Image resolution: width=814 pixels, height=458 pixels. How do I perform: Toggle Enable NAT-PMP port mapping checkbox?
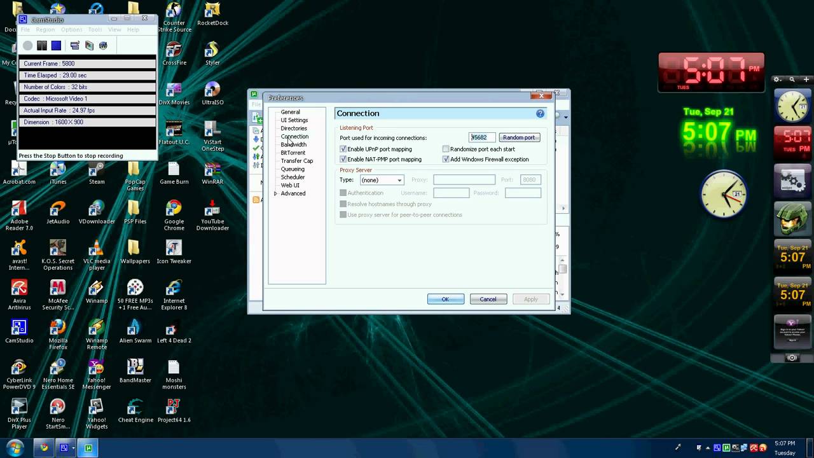[343, 159]
